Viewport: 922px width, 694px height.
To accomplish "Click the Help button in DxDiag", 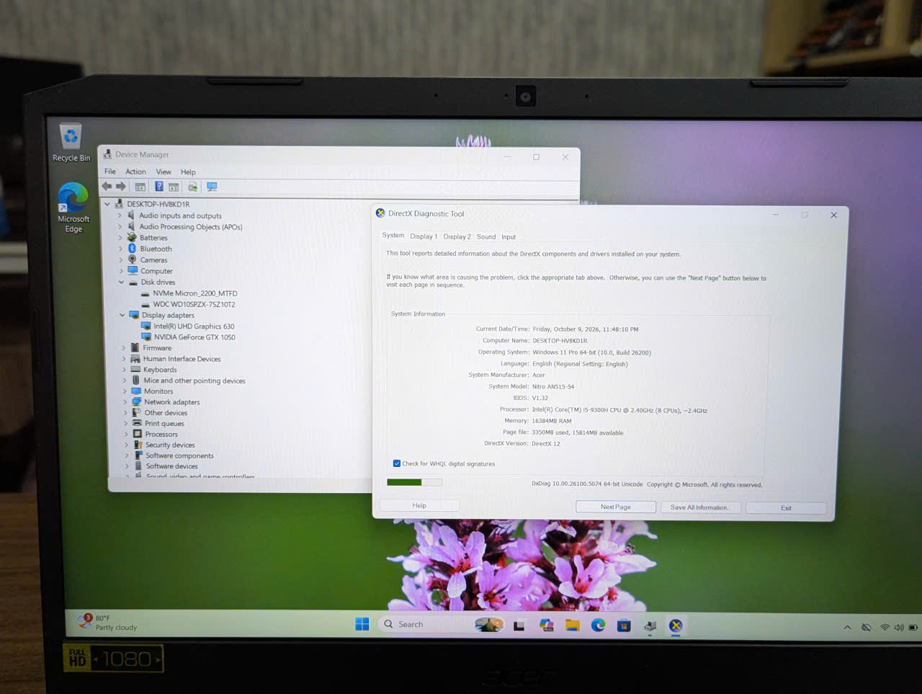I will pos(419,506).
